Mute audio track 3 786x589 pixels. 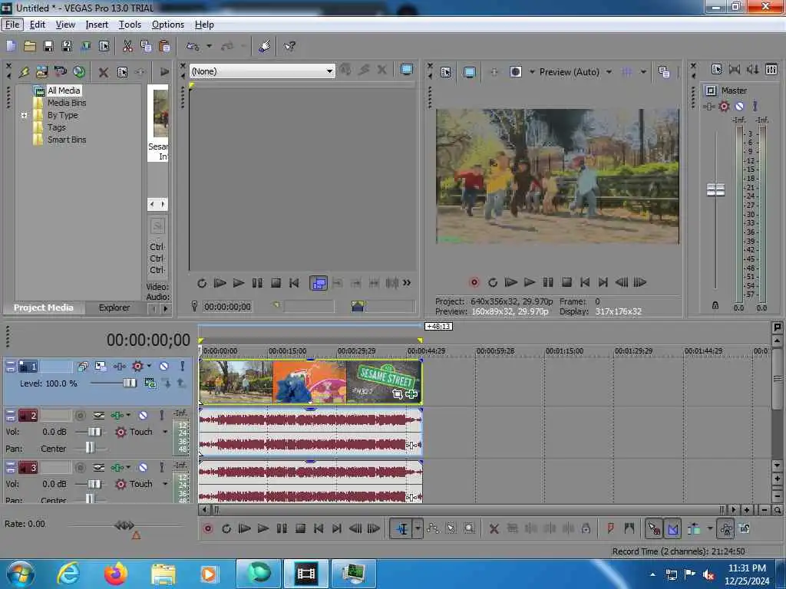143,467
